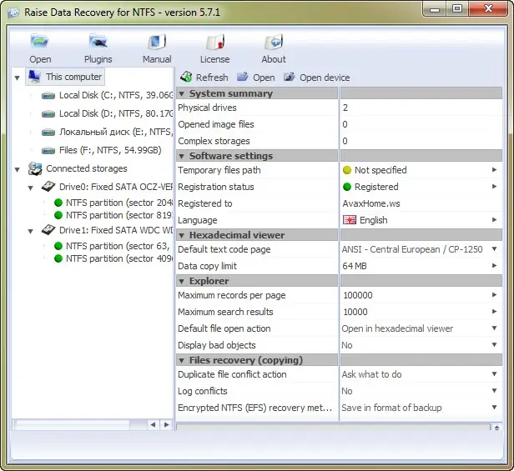Click the License toolbar icon
514x471 pixels.
pyautogui.click(x=215, y=42)
